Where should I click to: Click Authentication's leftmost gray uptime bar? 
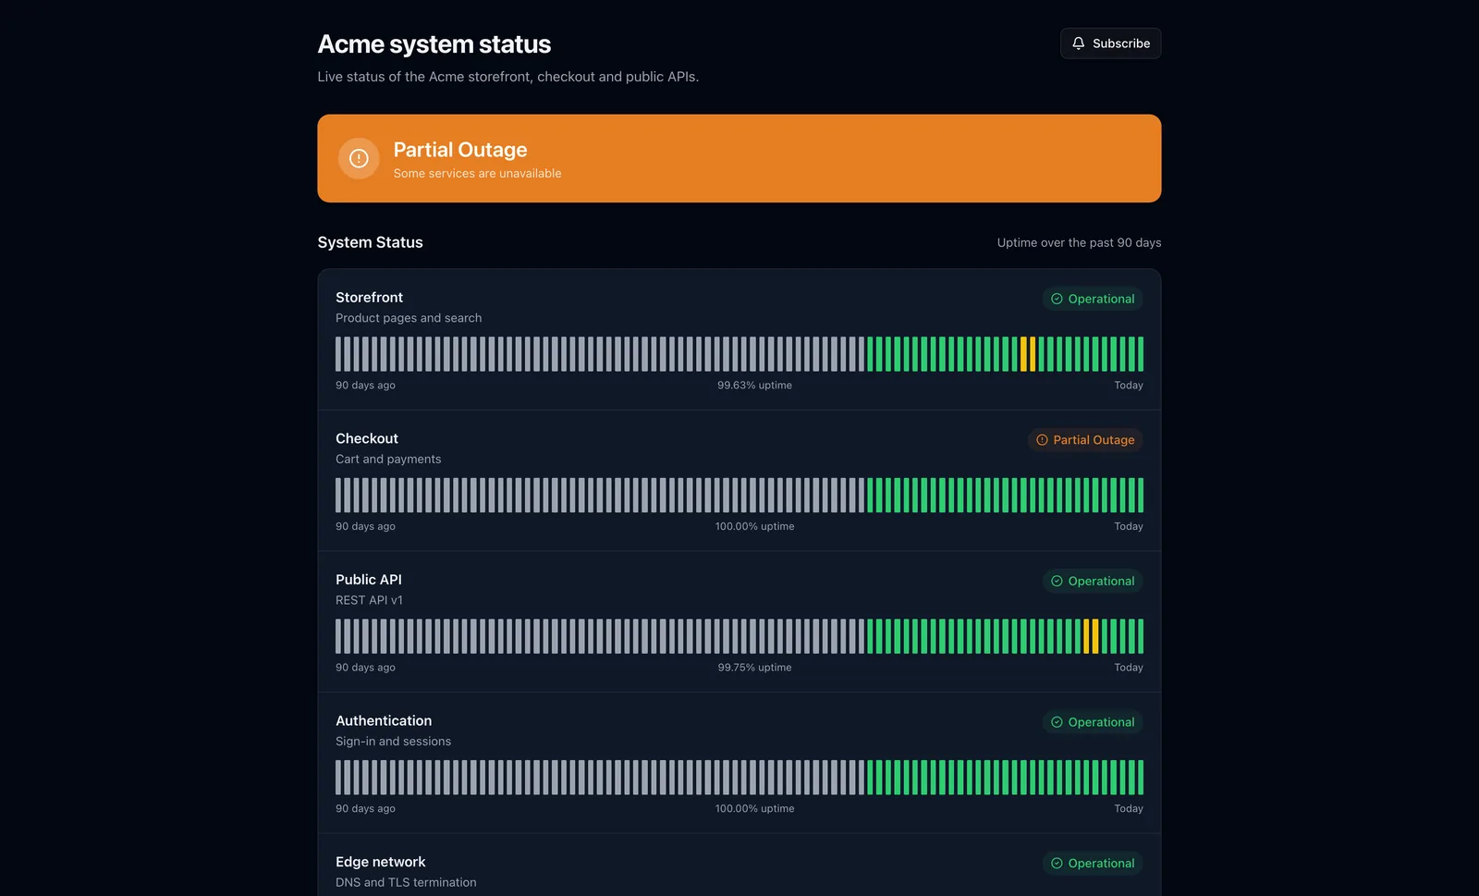(x=338, y=778)
